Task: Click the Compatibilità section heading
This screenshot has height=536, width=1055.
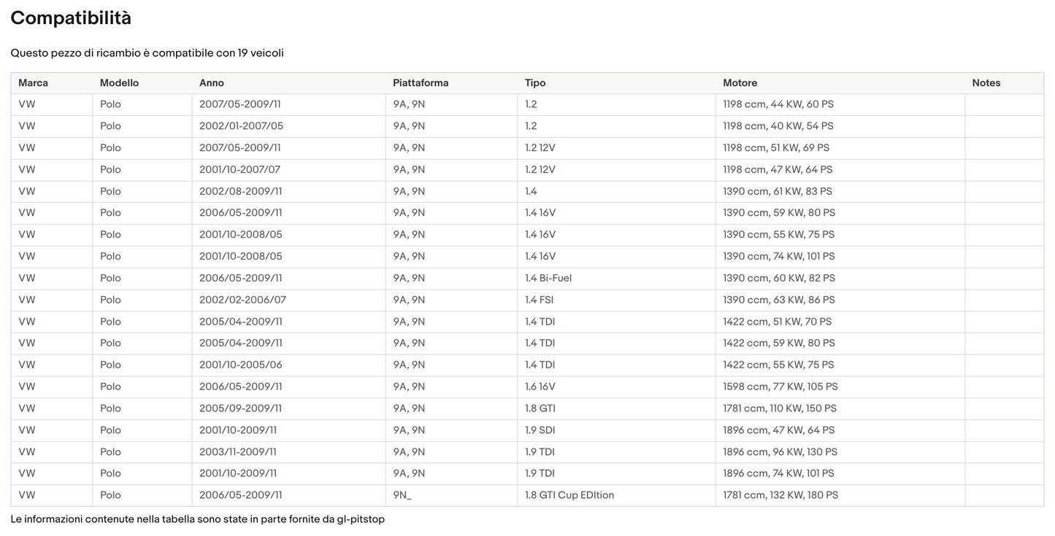Action: [71, 18]
